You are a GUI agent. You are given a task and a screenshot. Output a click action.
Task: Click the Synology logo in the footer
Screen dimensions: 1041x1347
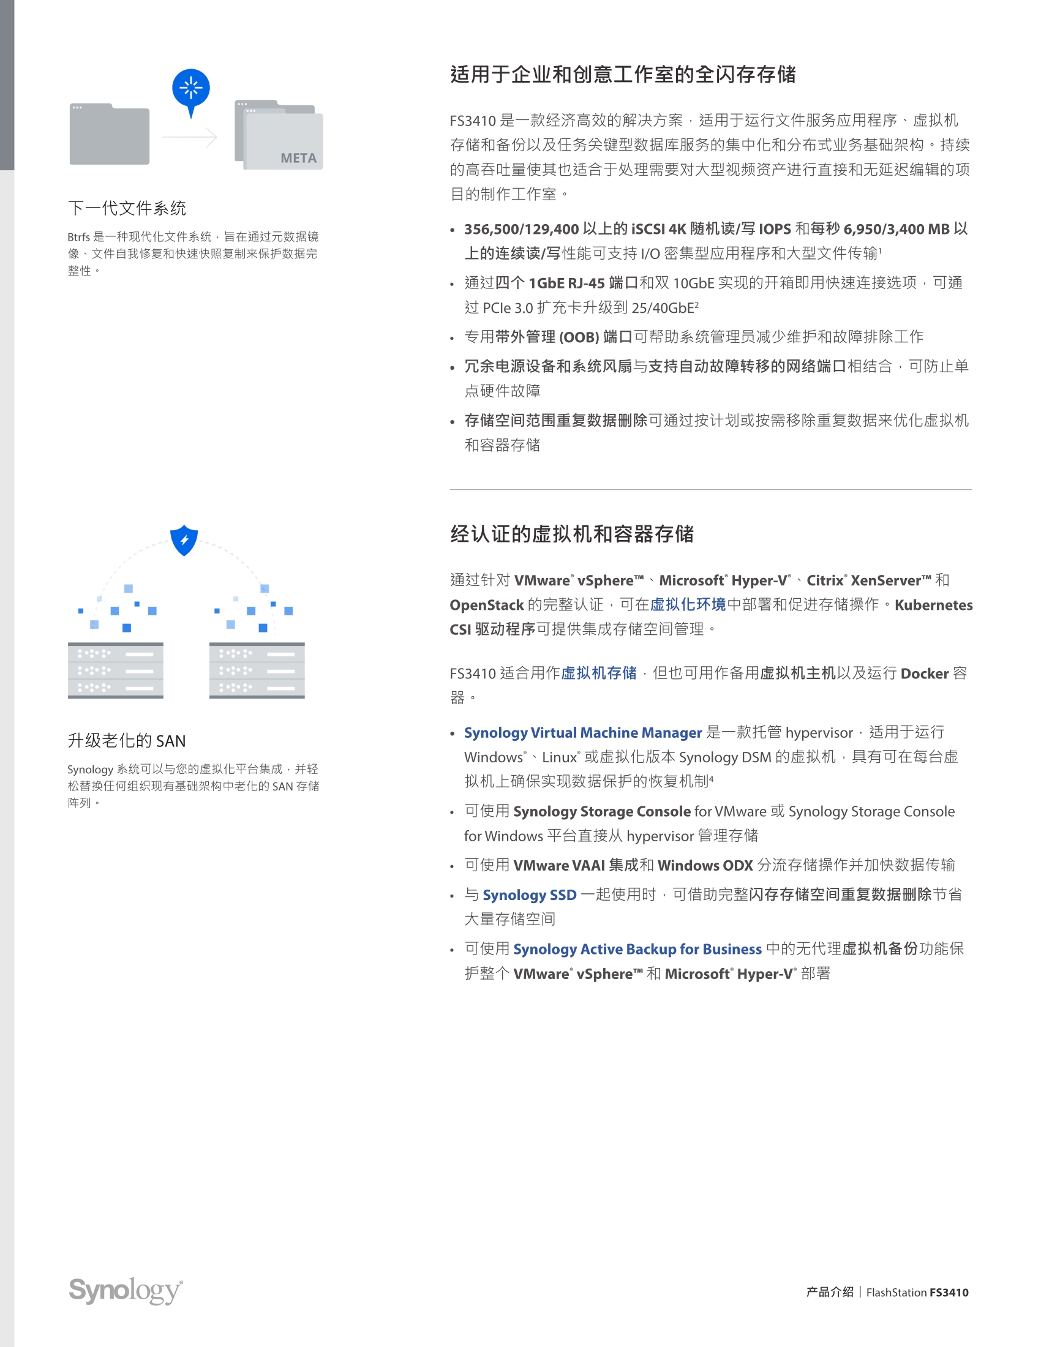[125, 1291]
